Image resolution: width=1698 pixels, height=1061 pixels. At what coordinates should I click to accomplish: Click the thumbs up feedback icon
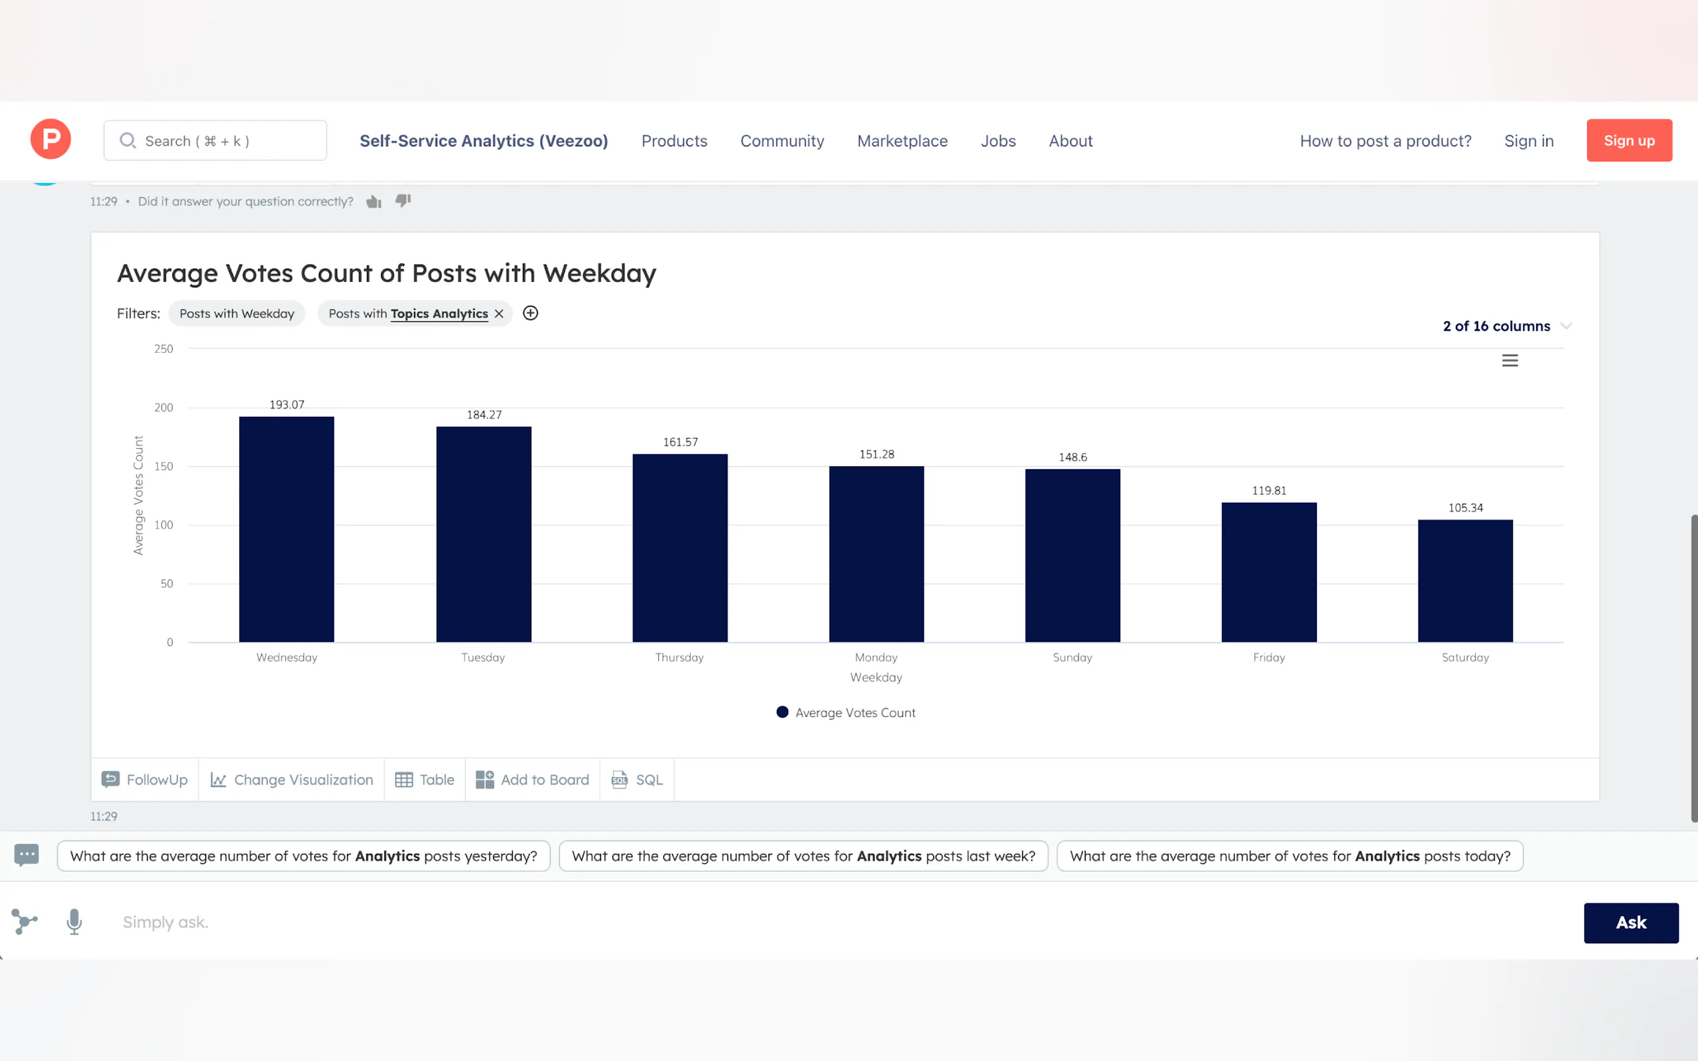(374, 202)
